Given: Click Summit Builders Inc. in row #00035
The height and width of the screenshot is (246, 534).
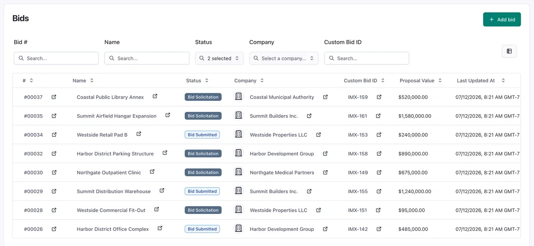Looking at the screenshot, I should tap(274, 116).
